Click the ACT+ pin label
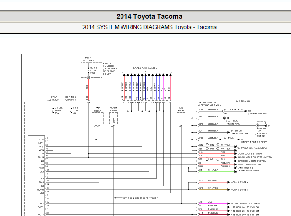Image resolution: width=291 pixels, height=216 pixels. click(x=41, y=143)
